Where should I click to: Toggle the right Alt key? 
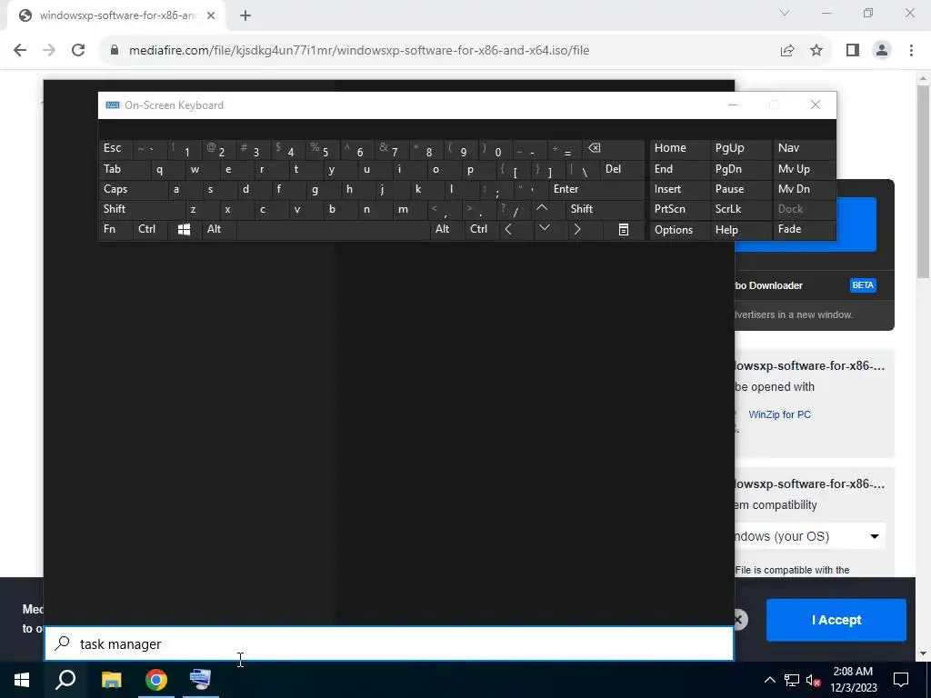tap(447, 229)
